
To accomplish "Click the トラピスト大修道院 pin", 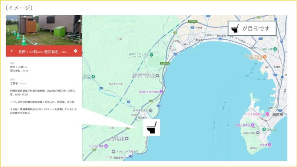I will coord(114,151).
